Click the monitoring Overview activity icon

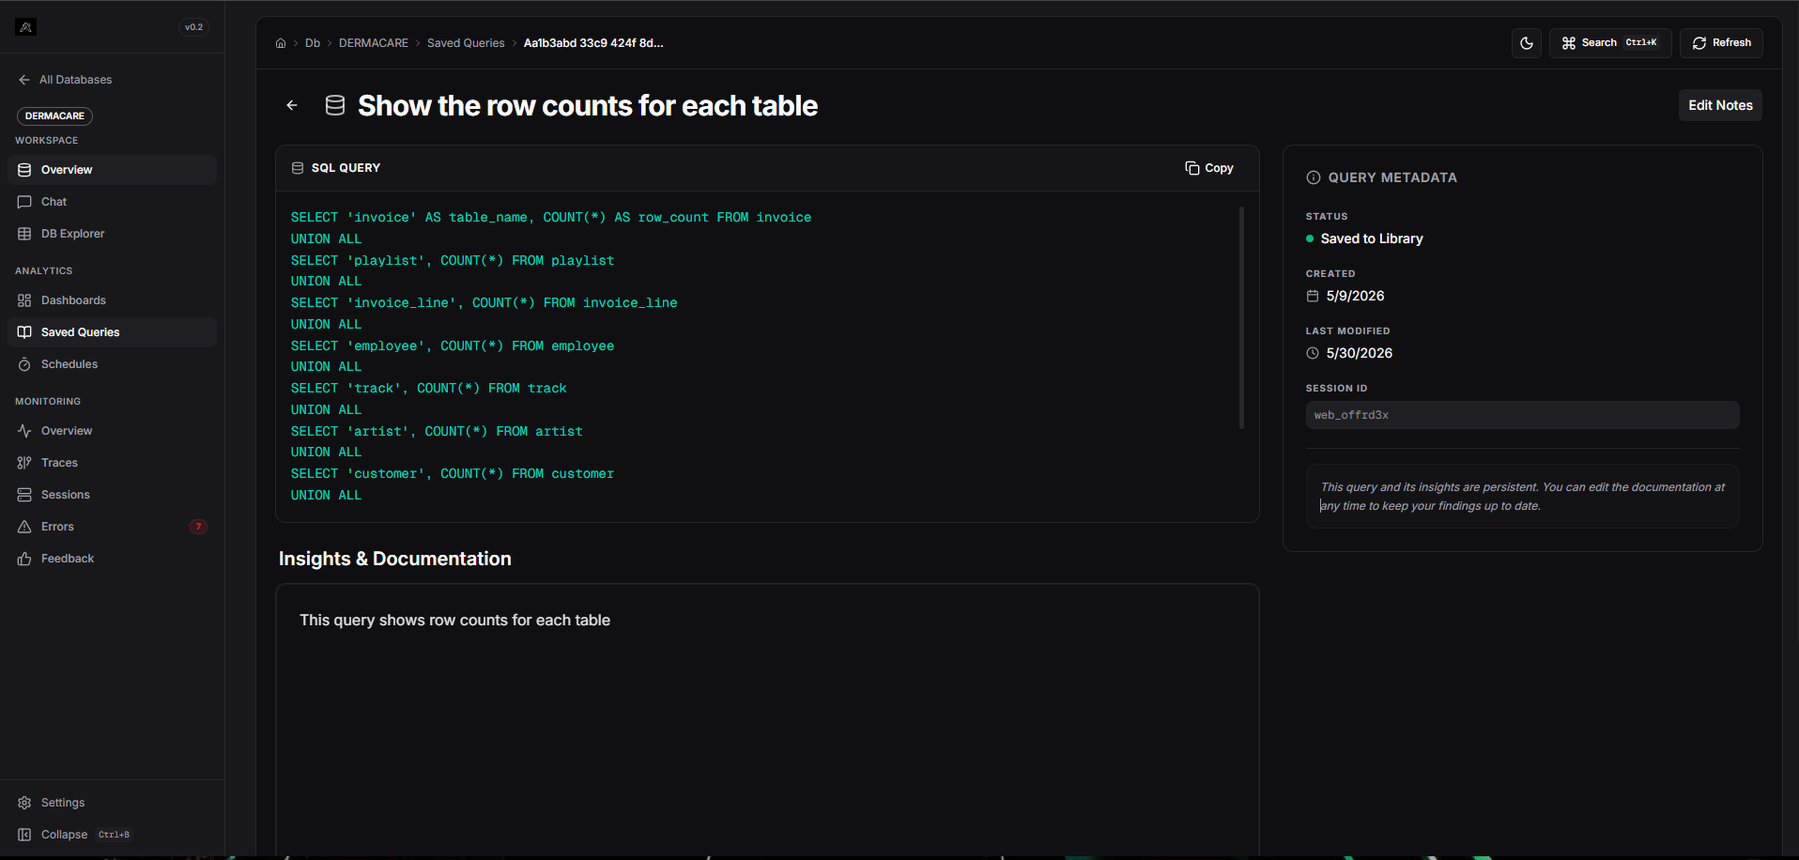click(x=24, y=431)
